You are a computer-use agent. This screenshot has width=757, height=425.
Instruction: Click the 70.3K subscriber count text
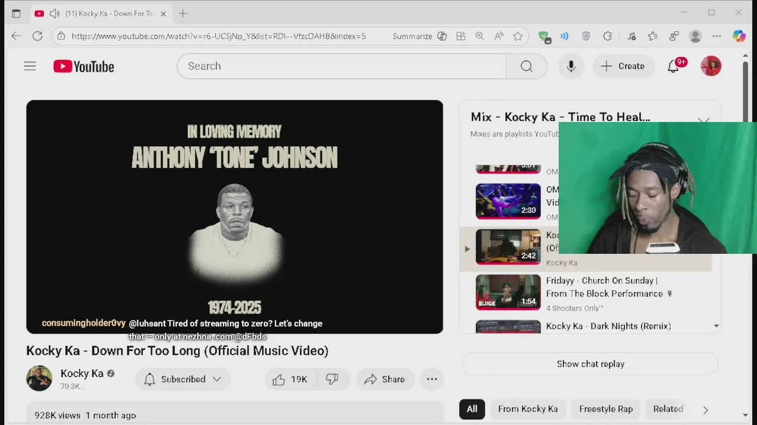point(72,386)
